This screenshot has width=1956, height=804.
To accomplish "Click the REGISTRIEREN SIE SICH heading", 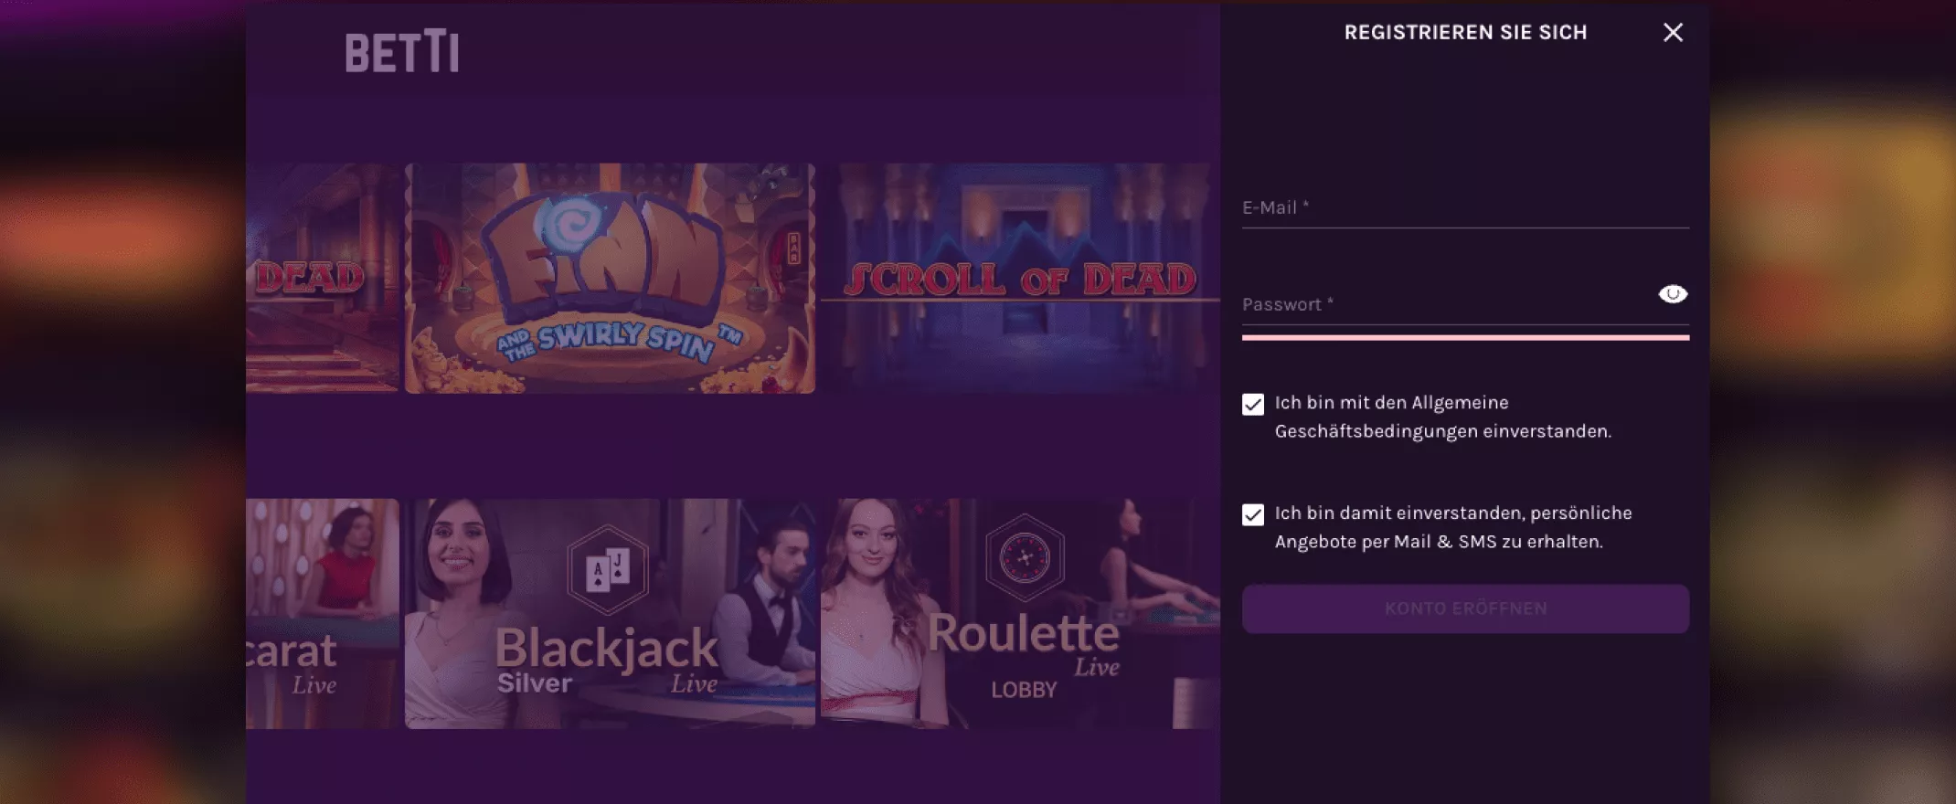I will pos(1465,33).
